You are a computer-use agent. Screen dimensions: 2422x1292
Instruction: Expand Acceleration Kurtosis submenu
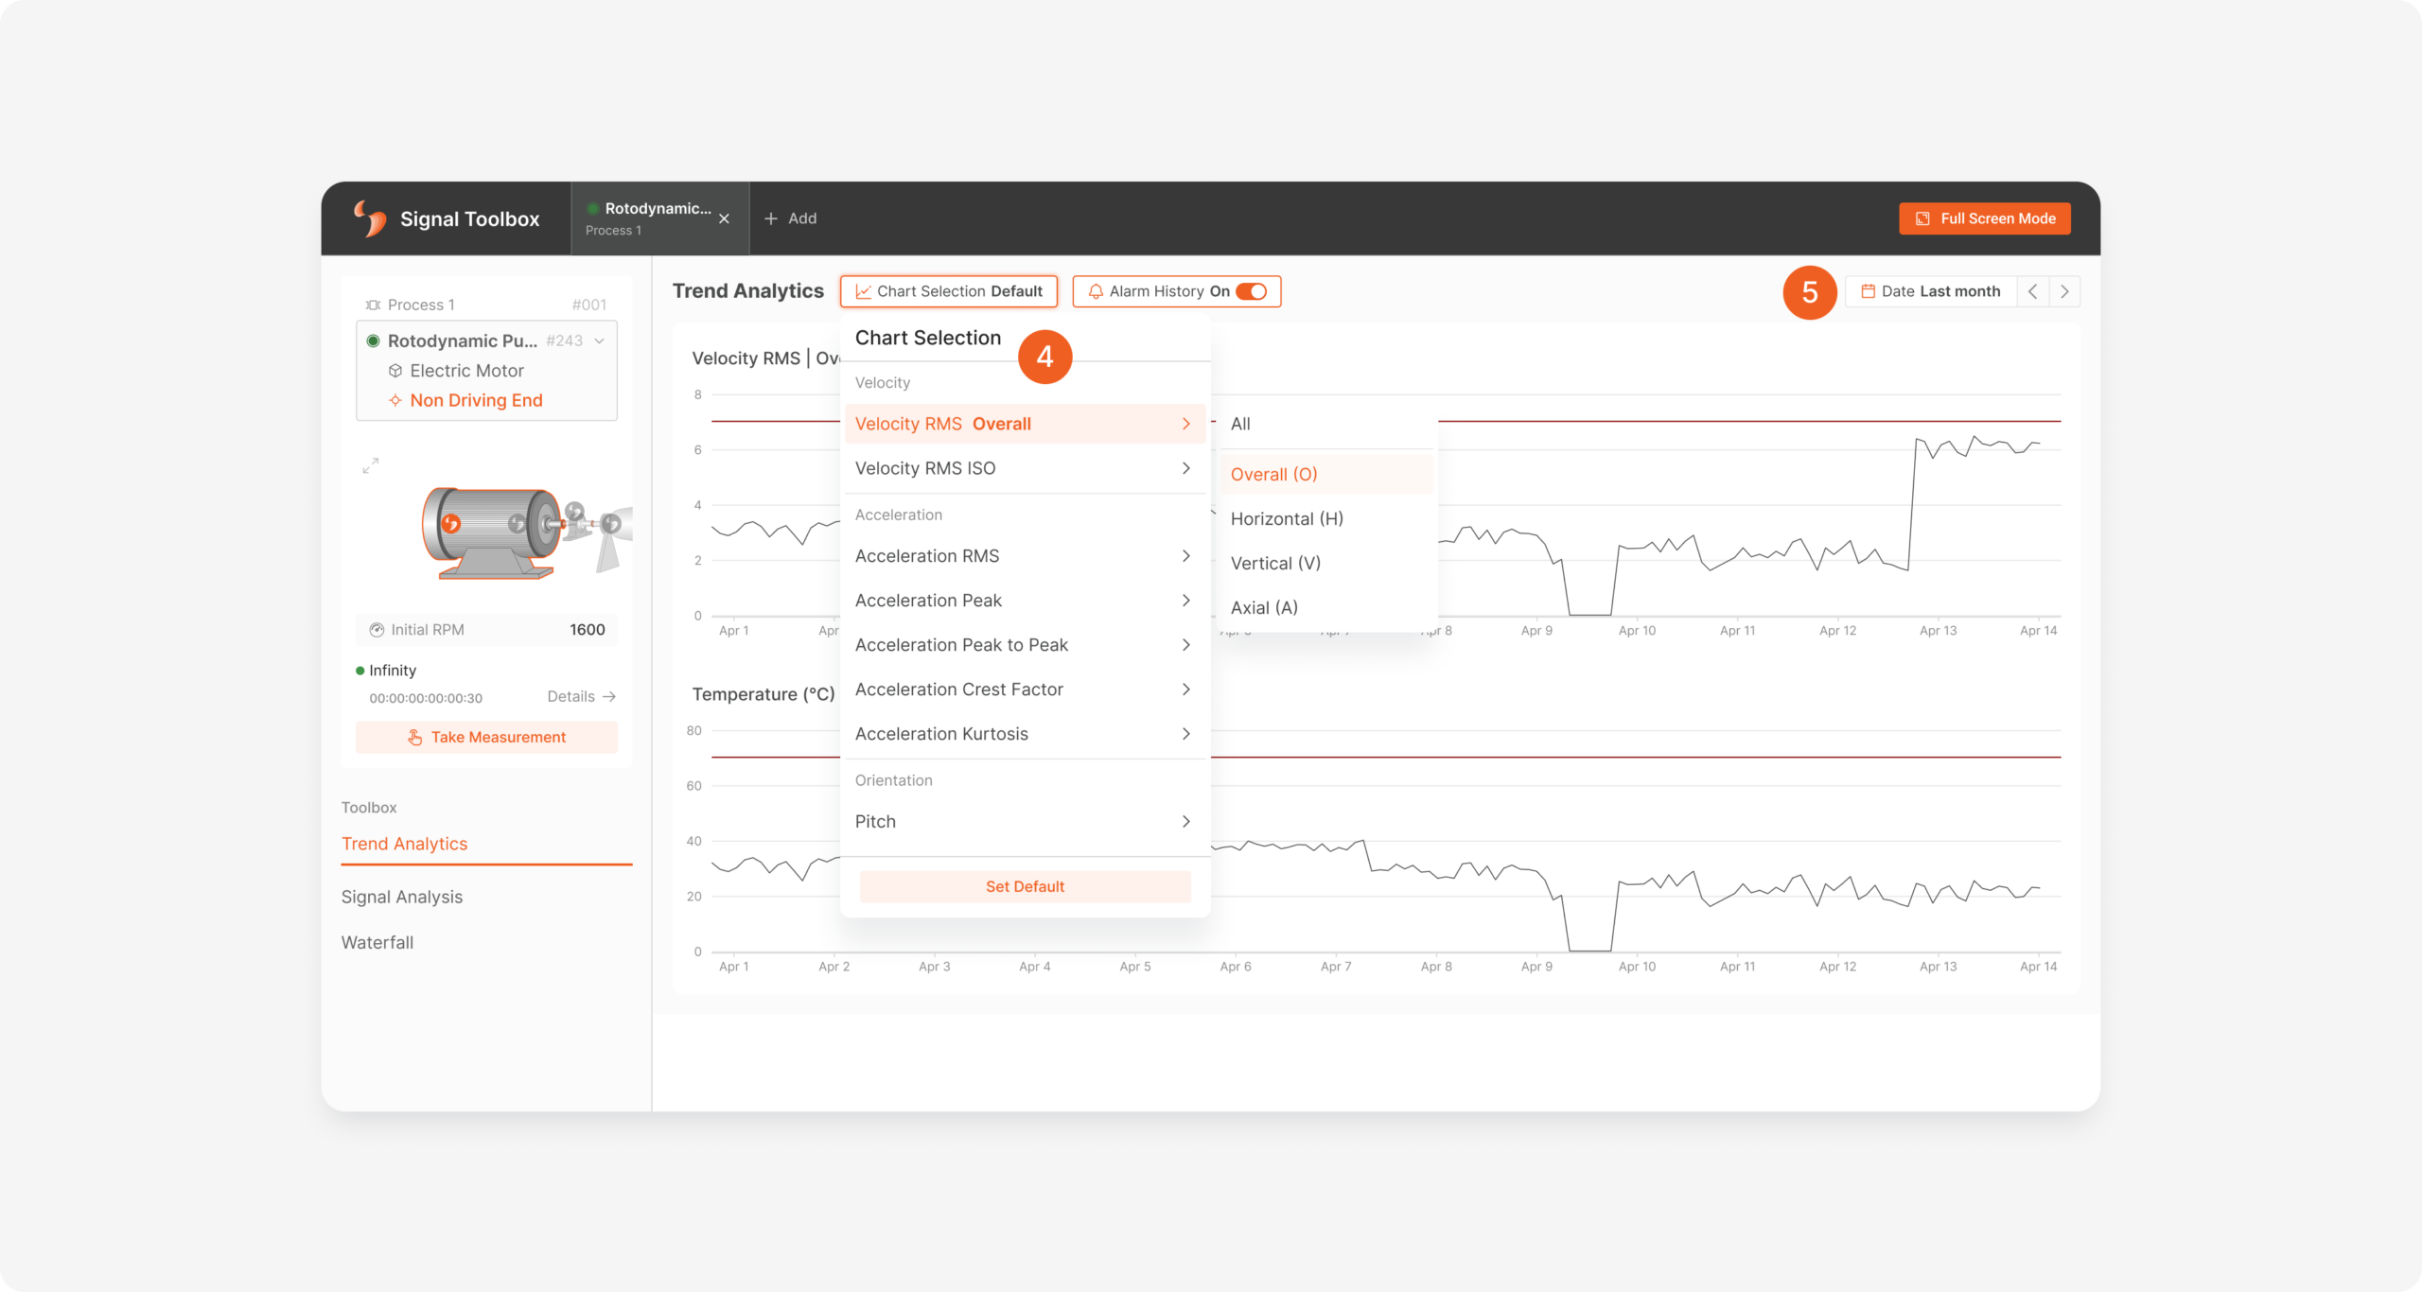click(1025, 734)
